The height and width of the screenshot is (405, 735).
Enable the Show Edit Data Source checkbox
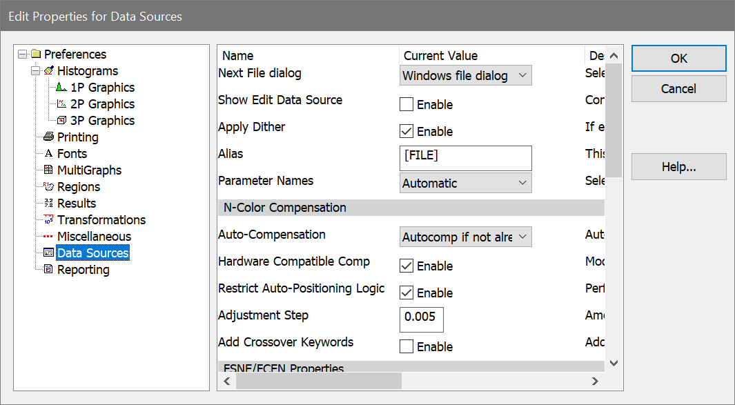[x=406, y=105]
